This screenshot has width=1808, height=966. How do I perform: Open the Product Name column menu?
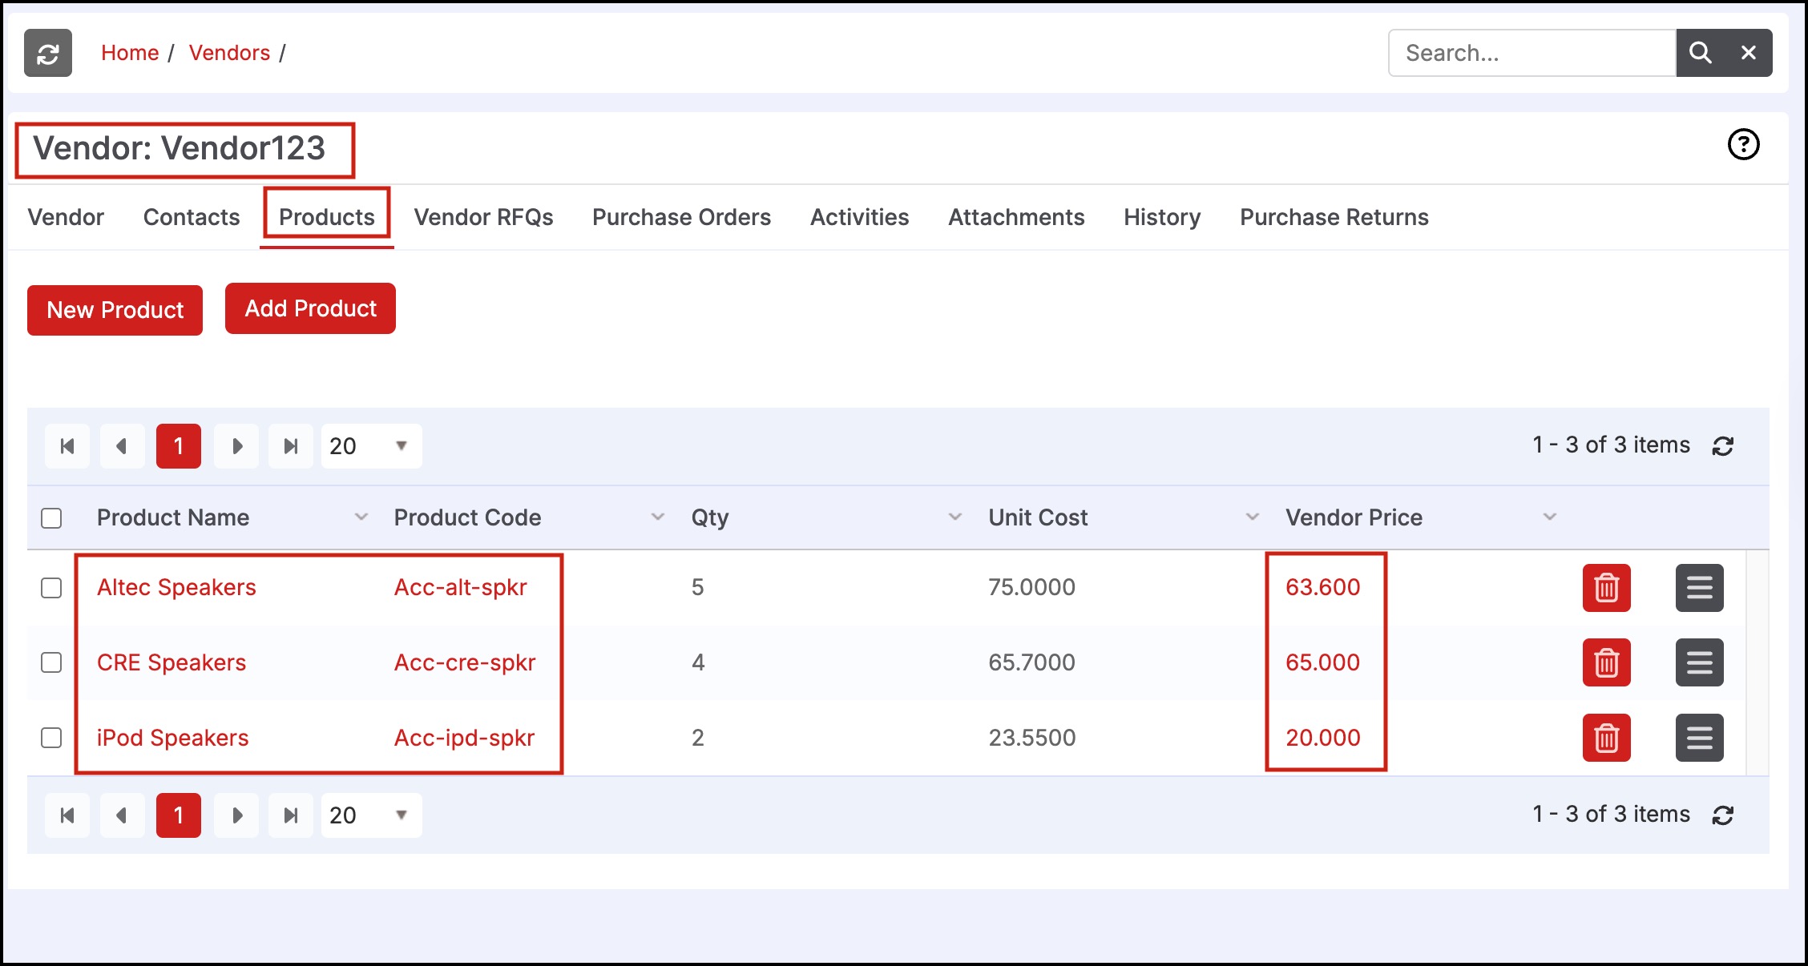361,517
